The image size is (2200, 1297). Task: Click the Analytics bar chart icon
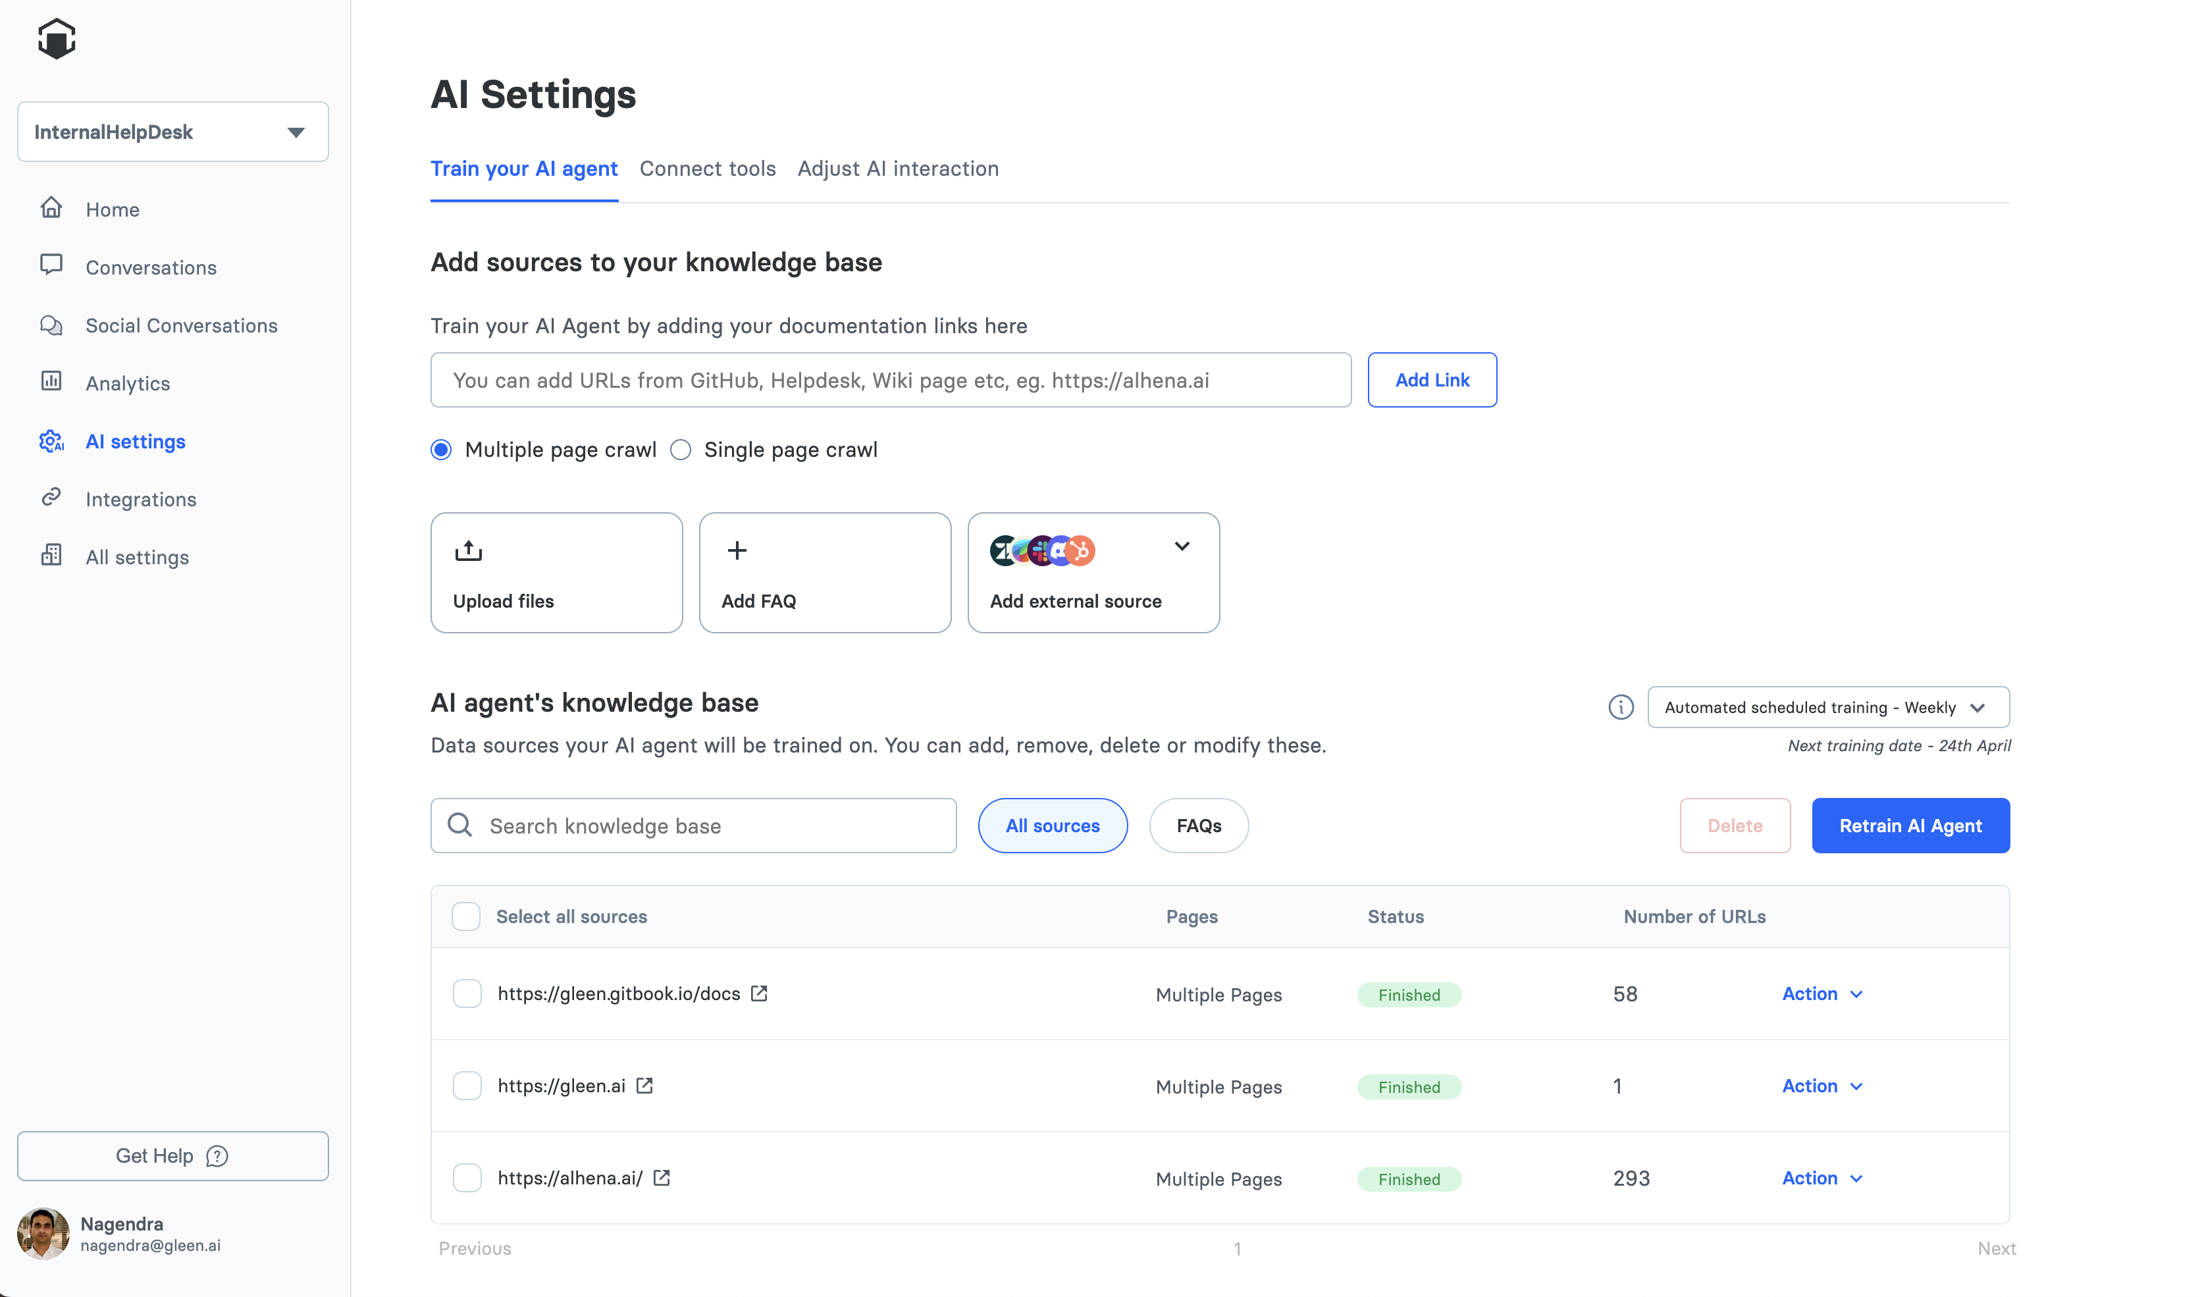pos(51,381)
